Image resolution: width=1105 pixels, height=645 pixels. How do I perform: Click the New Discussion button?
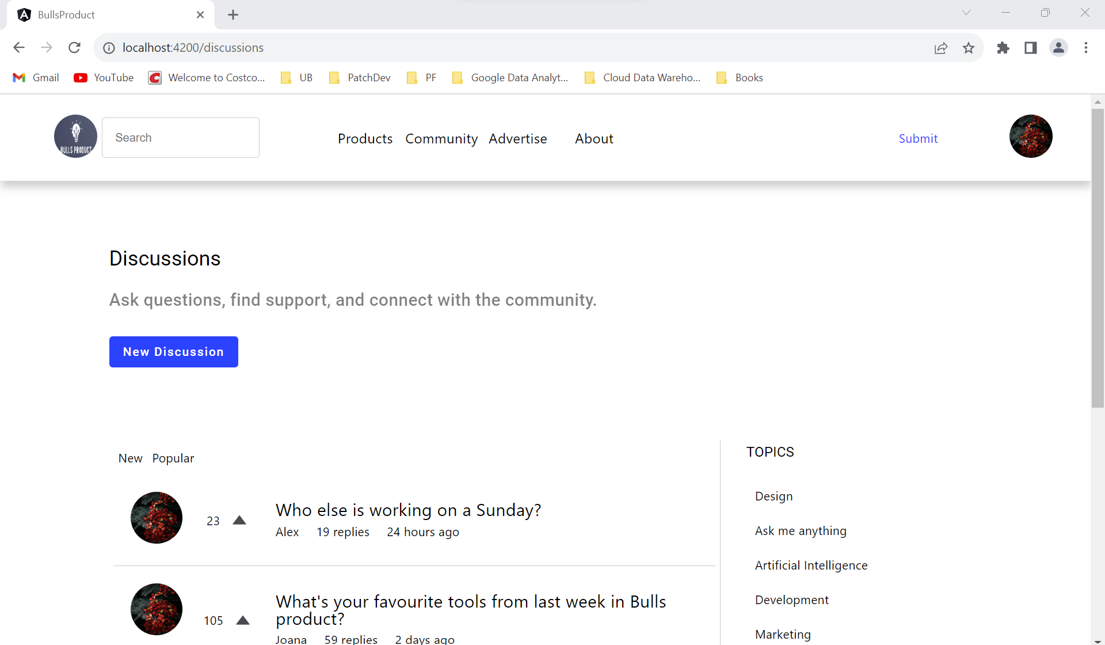(173, 351)
